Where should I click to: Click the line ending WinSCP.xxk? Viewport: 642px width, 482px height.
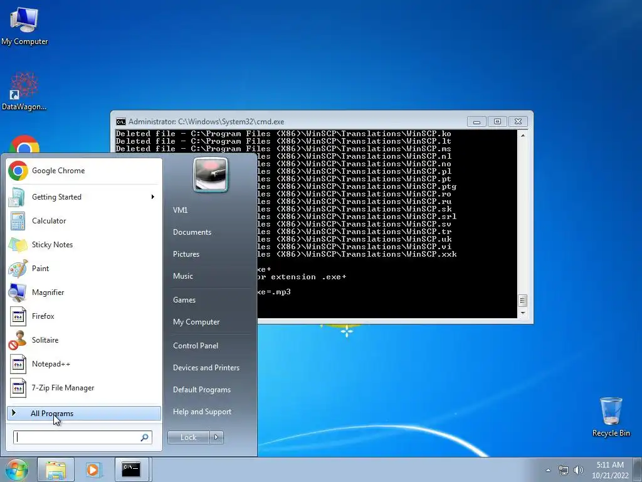tap(357, 254)
